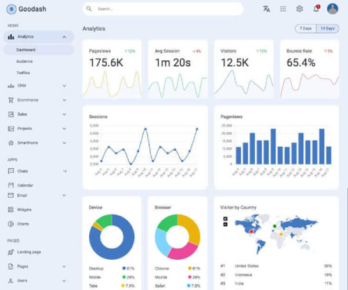Click the Charts pie icon in sidebar
The height and width of the screenshot is (290, 348).
[11, 224]
